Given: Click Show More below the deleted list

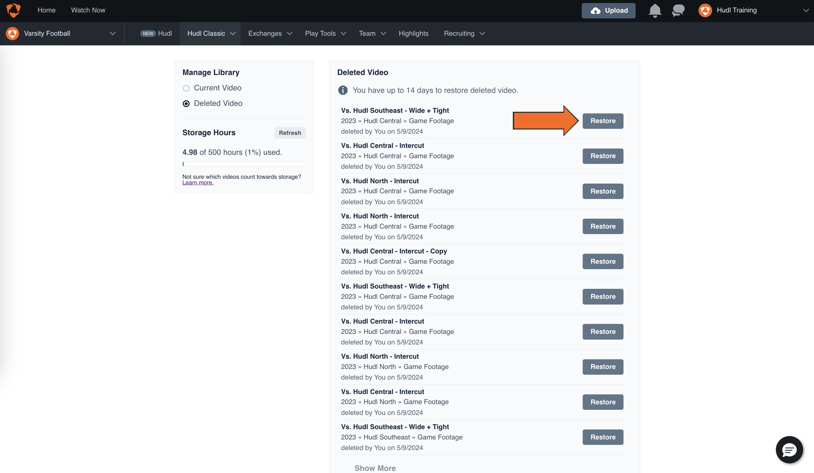Looking at the screenshot, I should pyautogui.click(x=375, y=468).
